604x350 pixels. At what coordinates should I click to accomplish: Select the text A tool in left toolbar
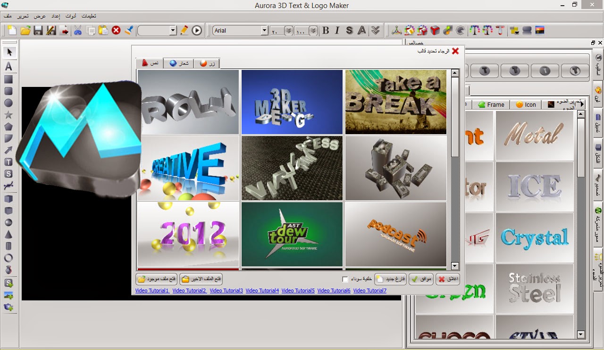pyautogui.click(x=8, y=67)
